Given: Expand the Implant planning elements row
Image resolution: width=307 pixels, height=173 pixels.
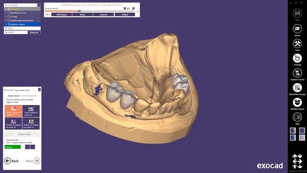Looking at the screenshot, I should (x=6, y=20).
